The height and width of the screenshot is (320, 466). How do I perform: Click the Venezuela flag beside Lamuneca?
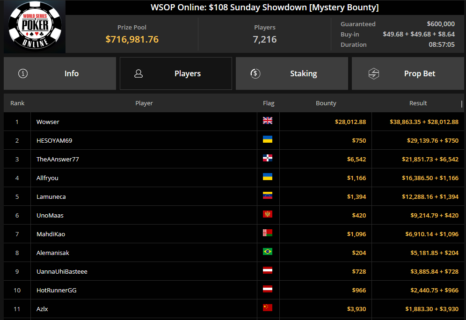268,195
